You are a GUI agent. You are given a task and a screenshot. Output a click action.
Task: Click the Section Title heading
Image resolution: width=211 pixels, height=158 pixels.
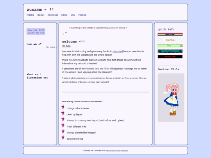click(x=168, y=69)
